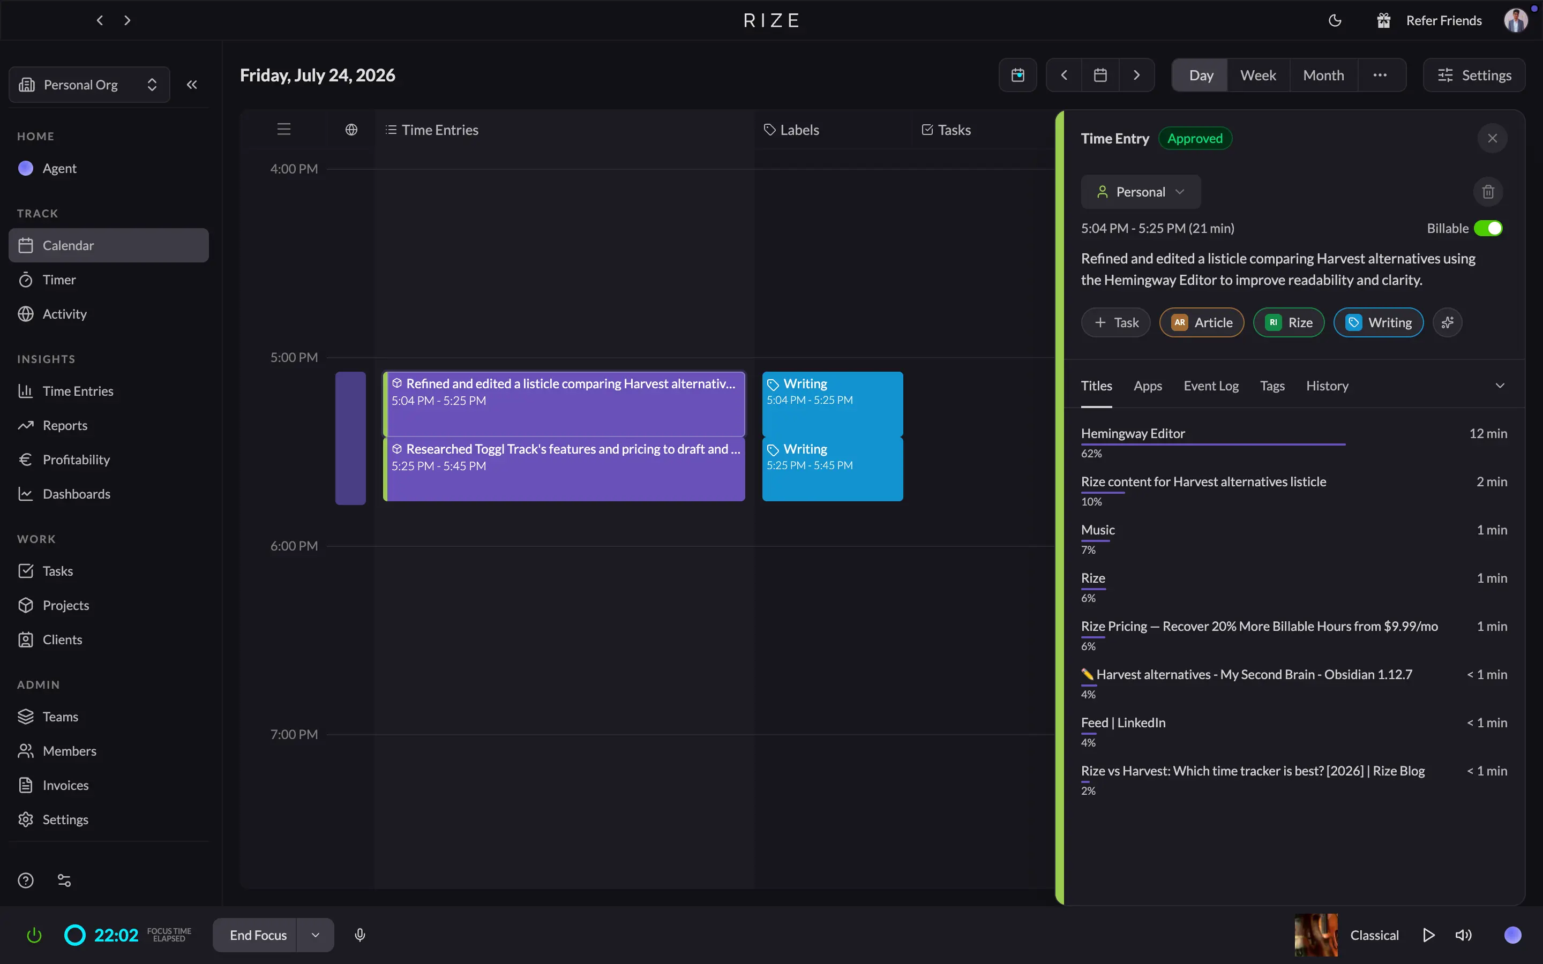Open Reports in the sidebar
The image size is (1543, 964).
coord(108,425)
